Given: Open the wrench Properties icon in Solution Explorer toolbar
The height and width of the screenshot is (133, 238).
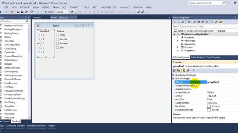Looking at the screenshot, I should click(216, 22).
